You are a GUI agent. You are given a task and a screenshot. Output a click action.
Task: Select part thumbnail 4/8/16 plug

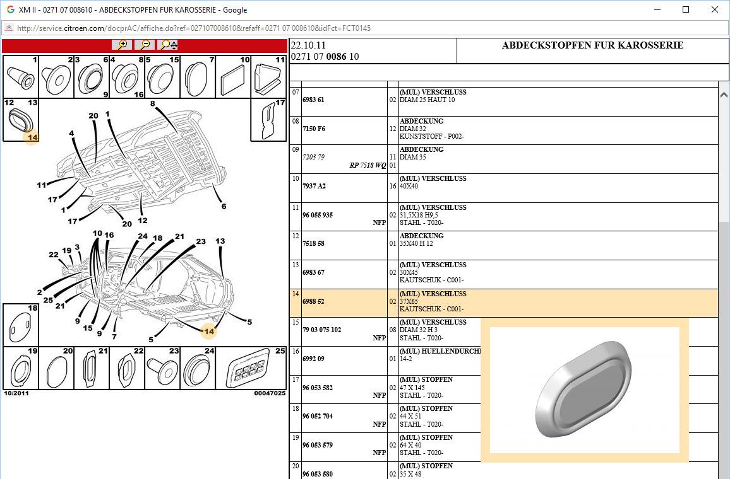[127, 77]
